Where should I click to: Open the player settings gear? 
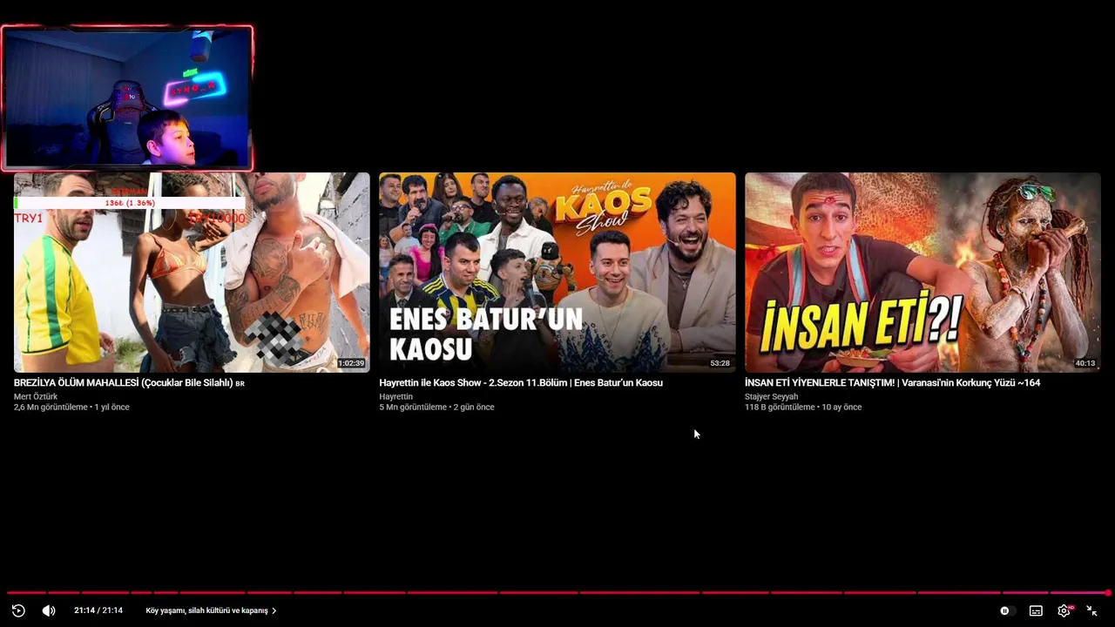coord(1064,610)
